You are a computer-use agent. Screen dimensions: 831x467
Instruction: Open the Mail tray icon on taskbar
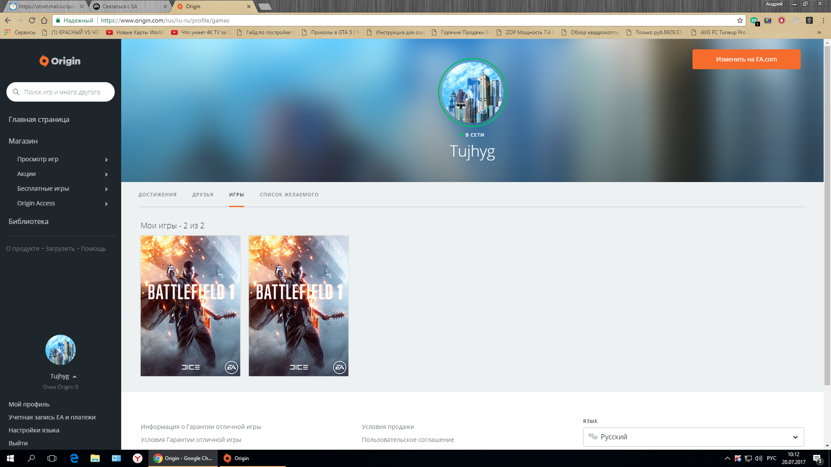pyautogui.click(x=116, y=458)
